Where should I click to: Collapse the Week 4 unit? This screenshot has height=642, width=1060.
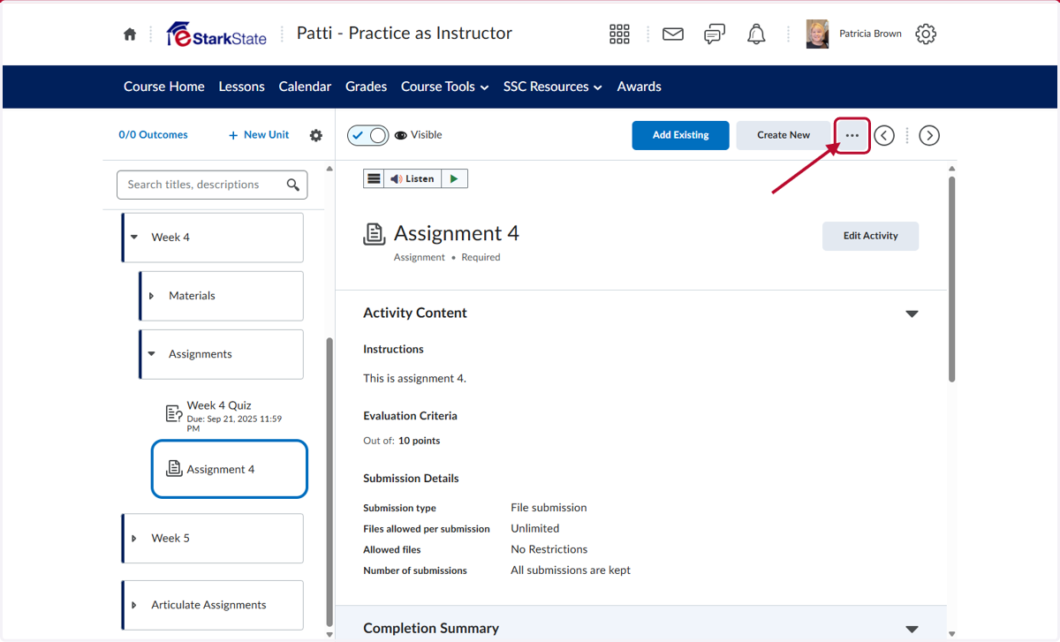coord(134,237)
